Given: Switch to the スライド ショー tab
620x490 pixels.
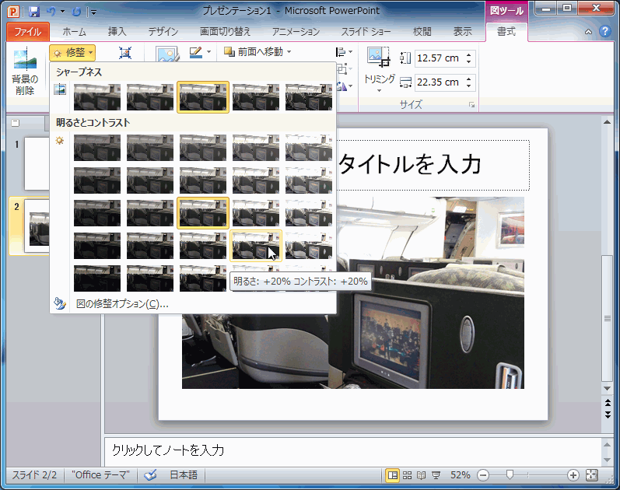Looking at the screenshot, I should [x=366, y=32].
